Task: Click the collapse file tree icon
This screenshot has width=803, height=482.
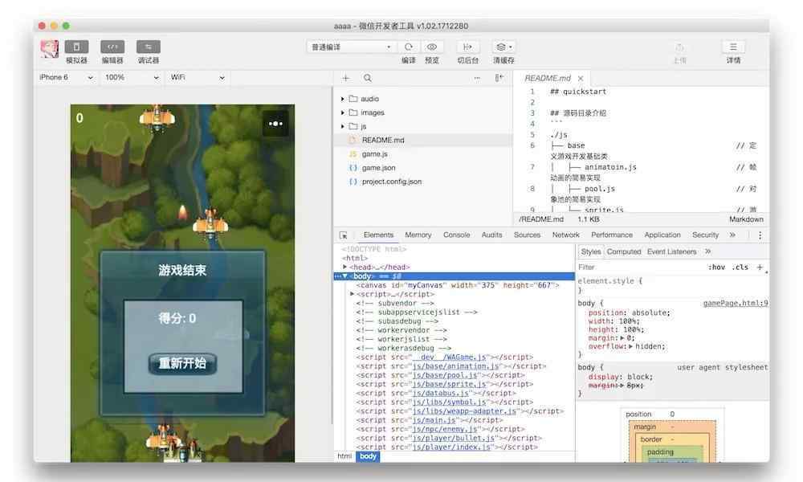Action: click(499, 79)
